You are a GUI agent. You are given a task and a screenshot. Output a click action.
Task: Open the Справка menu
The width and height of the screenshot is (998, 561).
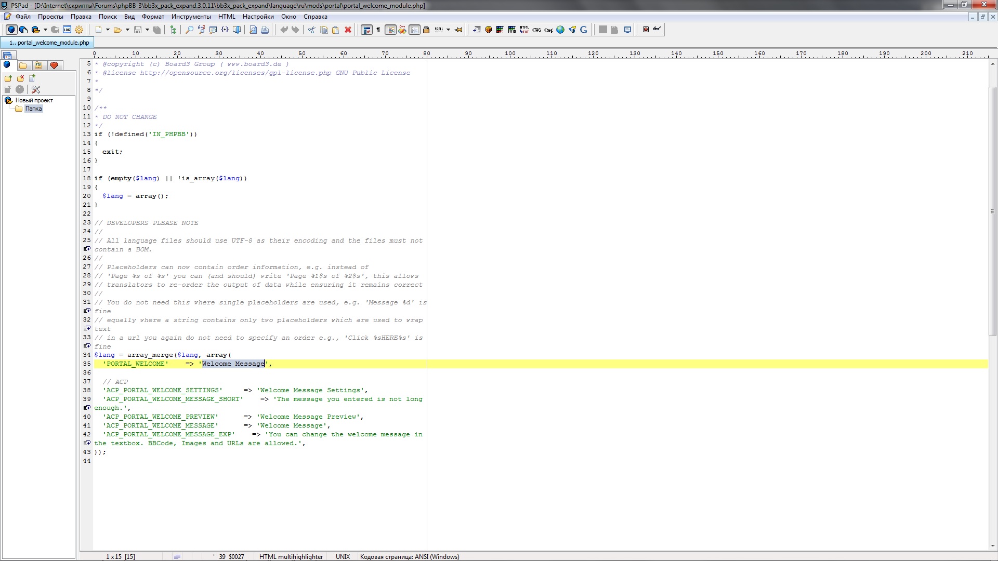click(x=315, y=17)
